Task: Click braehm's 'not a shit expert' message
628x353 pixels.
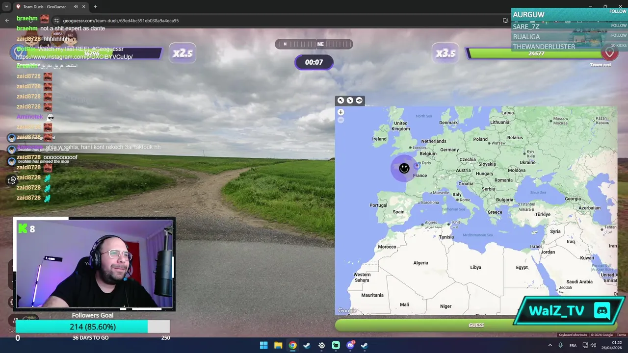Action: click(73, 28)
